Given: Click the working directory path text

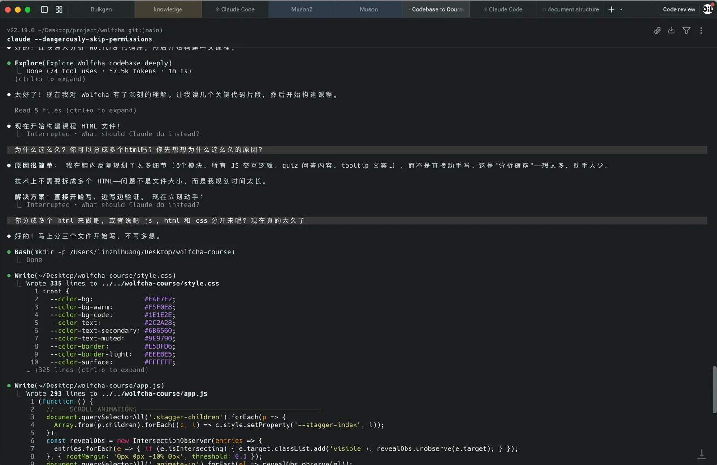Looking at the screenshot, I should coord(81,30).
